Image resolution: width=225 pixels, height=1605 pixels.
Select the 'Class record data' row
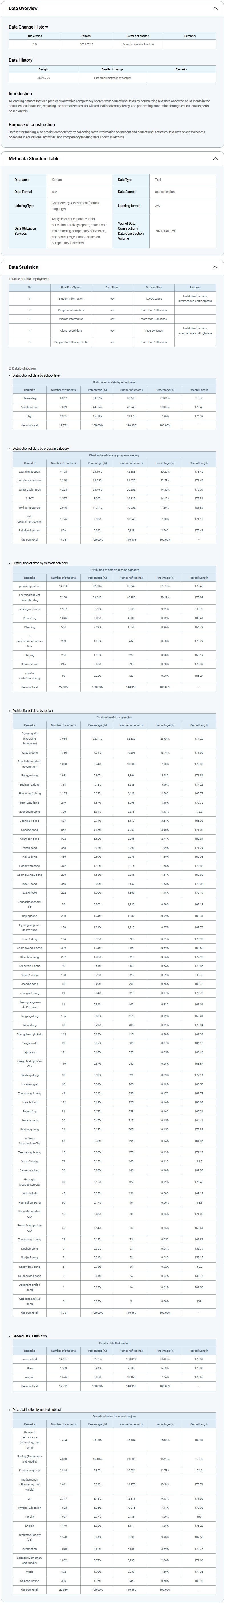click(x=71, y=330)
